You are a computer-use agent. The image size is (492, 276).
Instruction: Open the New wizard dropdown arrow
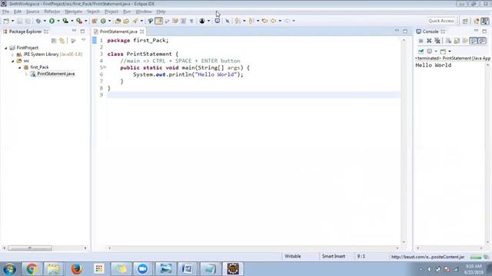[x=12, y=21]
